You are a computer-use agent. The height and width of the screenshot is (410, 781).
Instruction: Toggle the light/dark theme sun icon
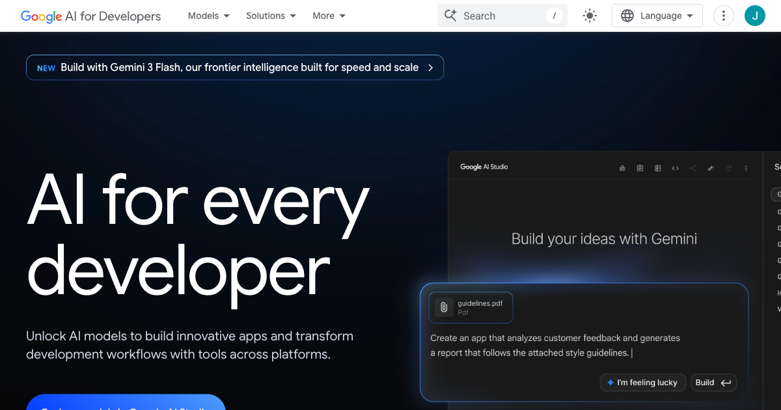(590, 16)
